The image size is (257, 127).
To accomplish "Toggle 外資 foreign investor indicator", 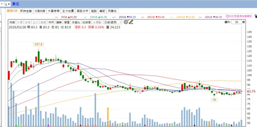I will tap(20, 22).
